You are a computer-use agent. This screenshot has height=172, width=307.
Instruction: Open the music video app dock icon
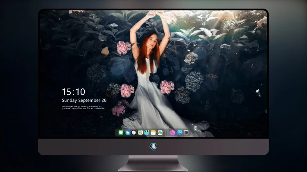tap(140, 132)
